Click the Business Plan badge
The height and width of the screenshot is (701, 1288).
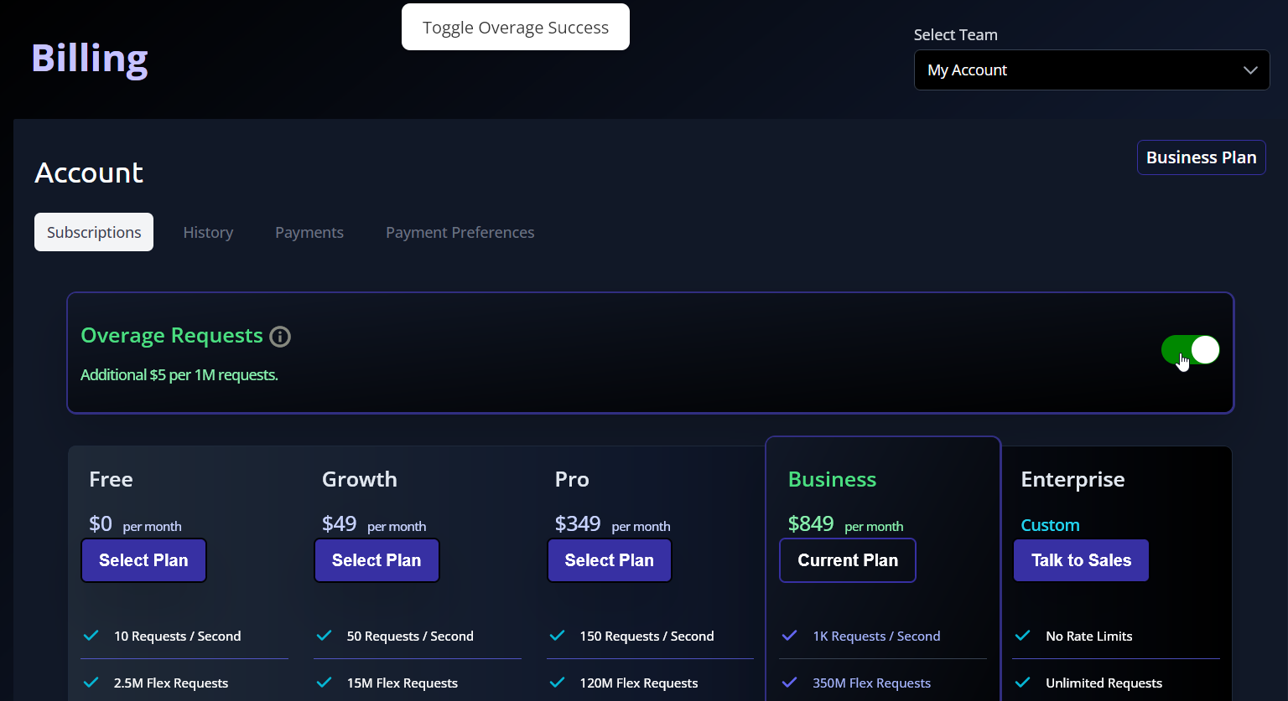pos(1201,157)
